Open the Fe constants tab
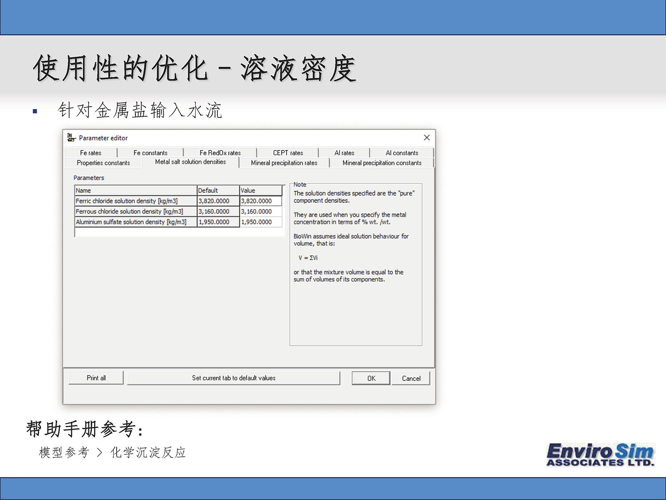Viewport: 666px width, 500px height. tap(150, 153)
